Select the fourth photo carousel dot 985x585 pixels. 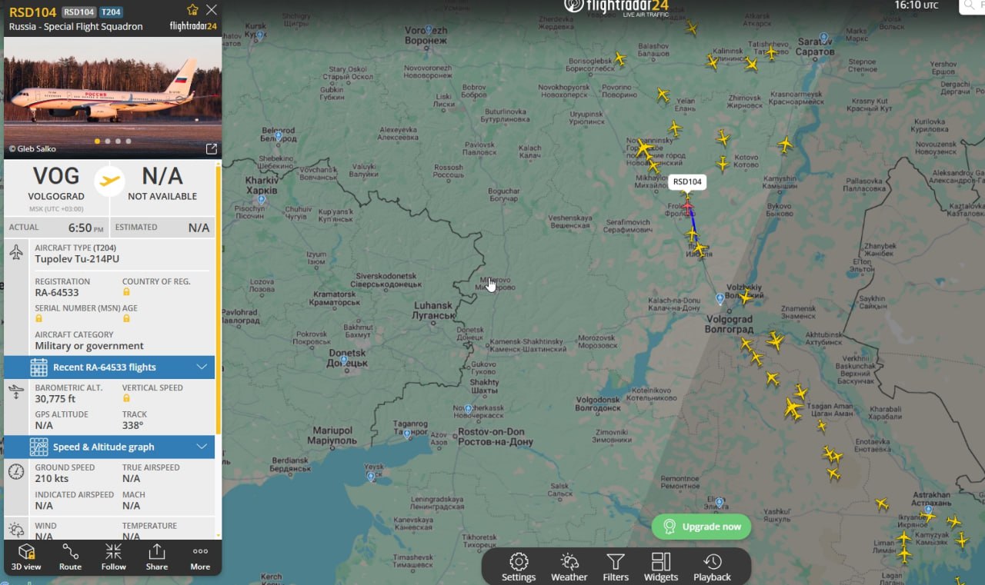(129, 141)
